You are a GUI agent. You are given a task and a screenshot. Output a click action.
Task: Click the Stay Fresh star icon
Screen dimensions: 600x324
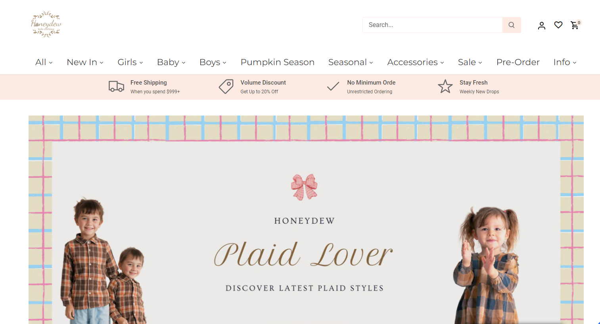point(445,86)
